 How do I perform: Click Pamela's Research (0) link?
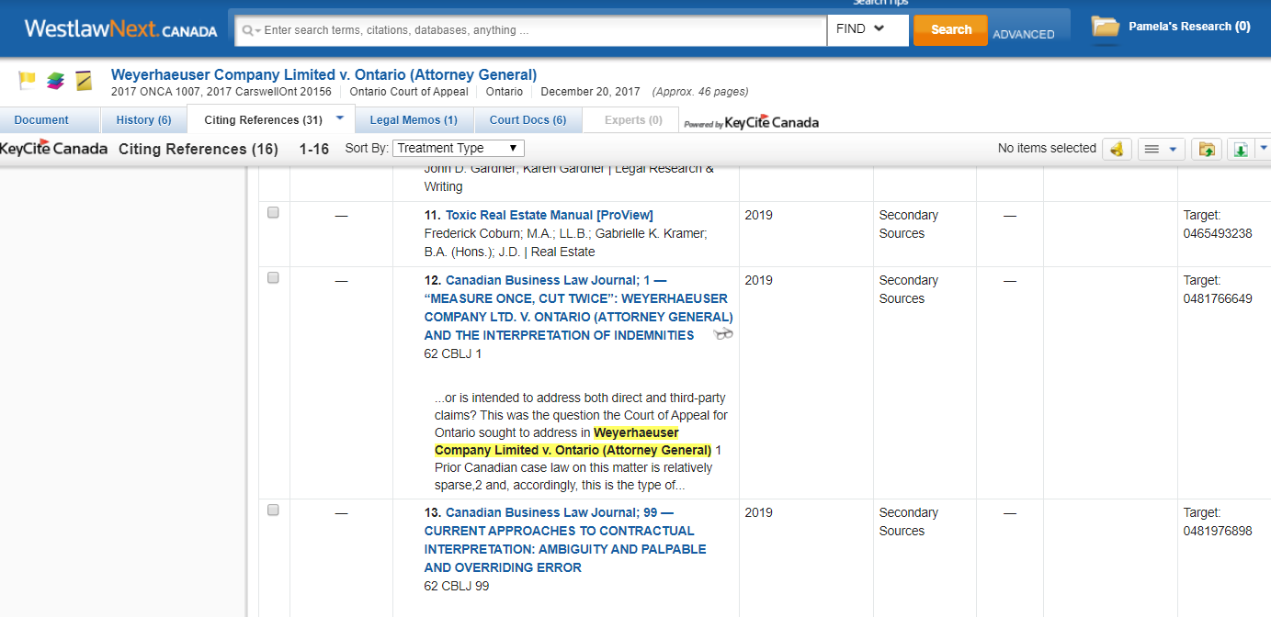click(1189, 27)
